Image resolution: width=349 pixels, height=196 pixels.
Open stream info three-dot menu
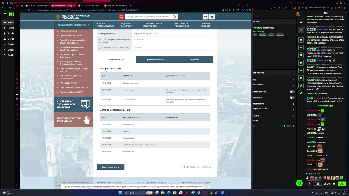[293, 22]
